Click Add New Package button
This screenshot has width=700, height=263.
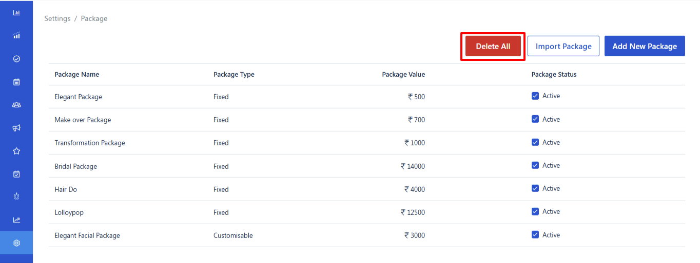(x=645, y=46)
